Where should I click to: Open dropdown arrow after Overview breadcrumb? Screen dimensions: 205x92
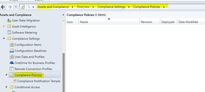coord(93,7)
